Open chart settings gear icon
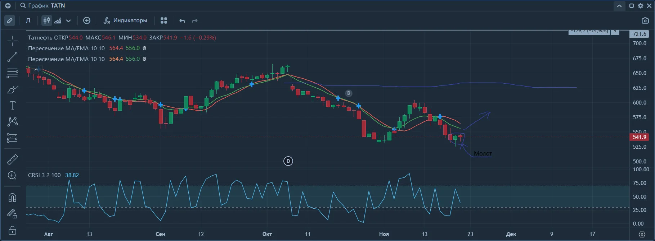Viewport: 655px width, 241px height. [641, 6]
